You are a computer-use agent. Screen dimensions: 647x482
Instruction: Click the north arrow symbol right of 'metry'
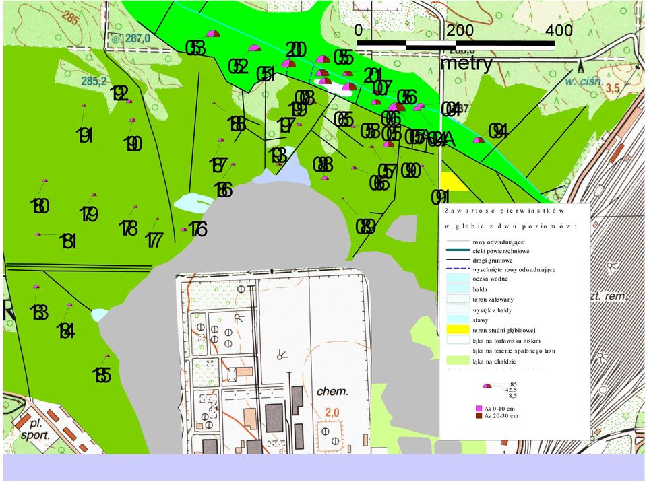coord(582,65)
